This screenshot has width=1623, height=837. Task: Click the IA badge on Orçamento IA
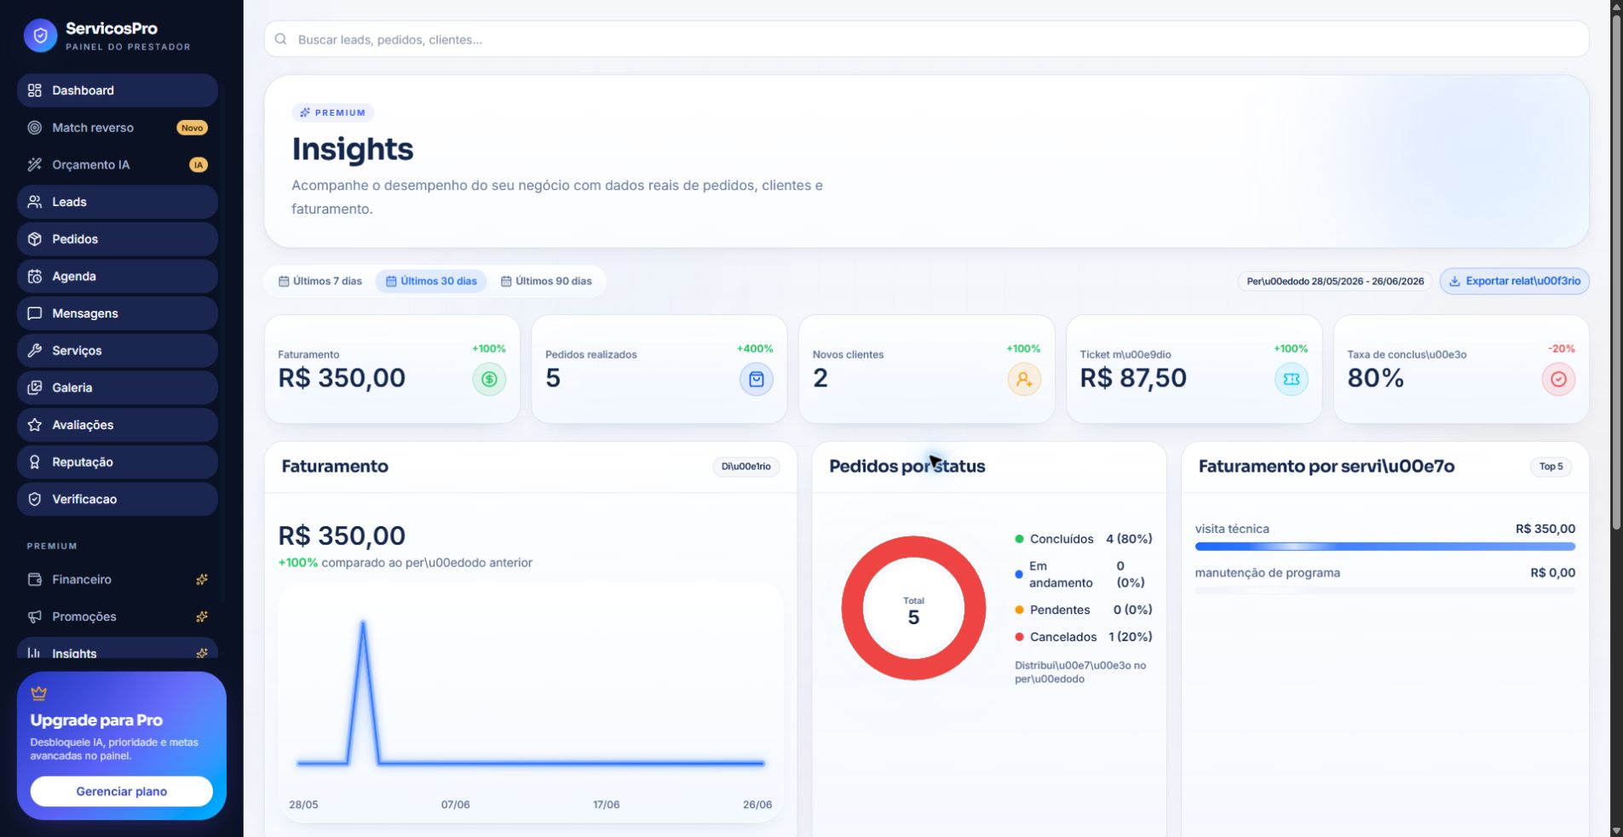tap(199, 165)
